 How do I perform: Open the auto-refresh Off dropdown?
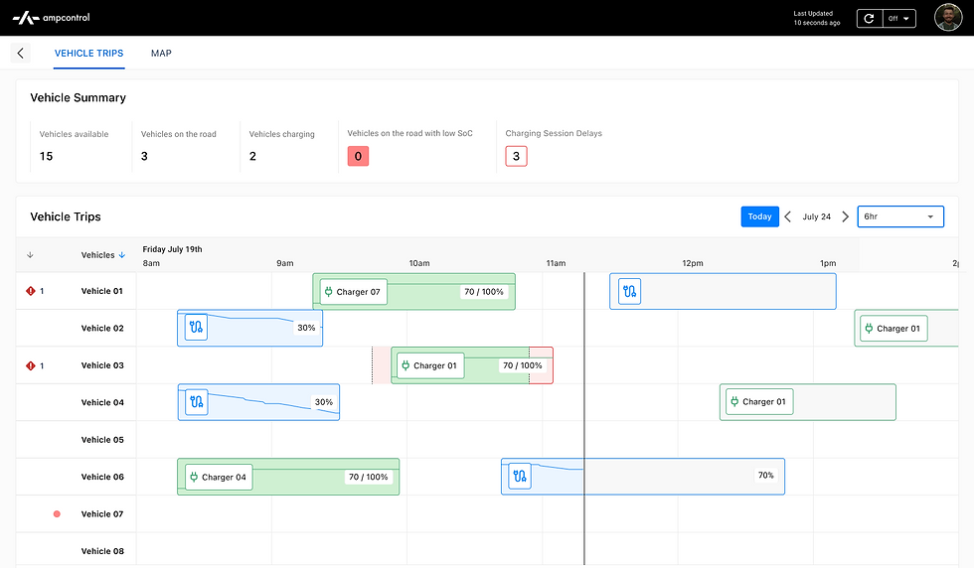[898, 19]
